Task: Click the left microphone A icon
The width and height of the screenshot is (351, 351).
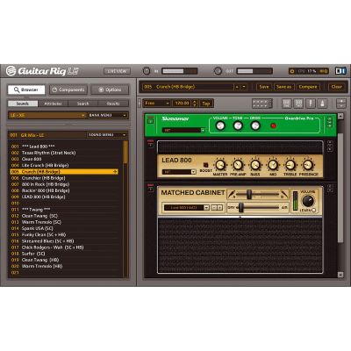Action: coord(232,194)
